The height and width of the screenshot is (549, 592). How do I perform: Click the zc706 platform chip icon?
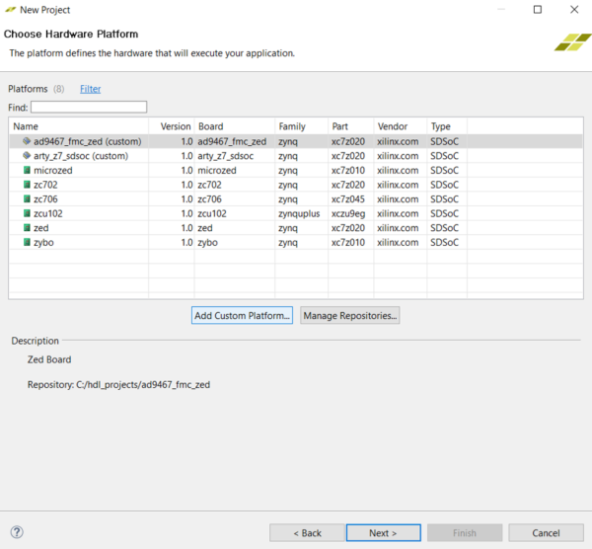[27, 198]
